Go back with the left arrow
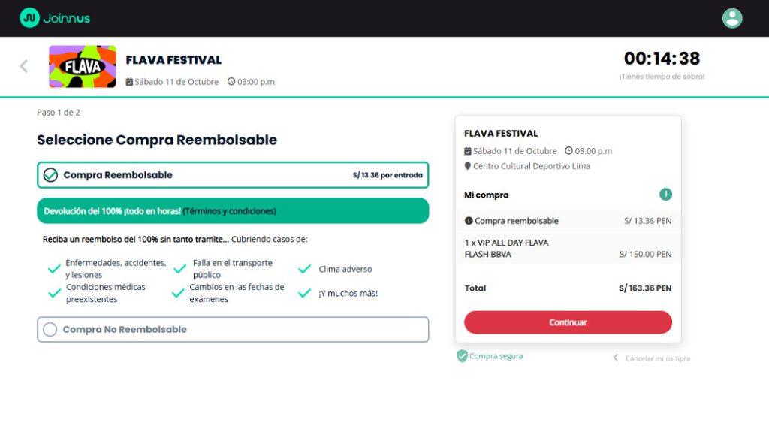 click(23, 66)
